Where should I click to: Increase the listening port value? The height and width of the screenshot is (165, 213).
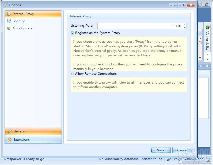pos(185,25)
